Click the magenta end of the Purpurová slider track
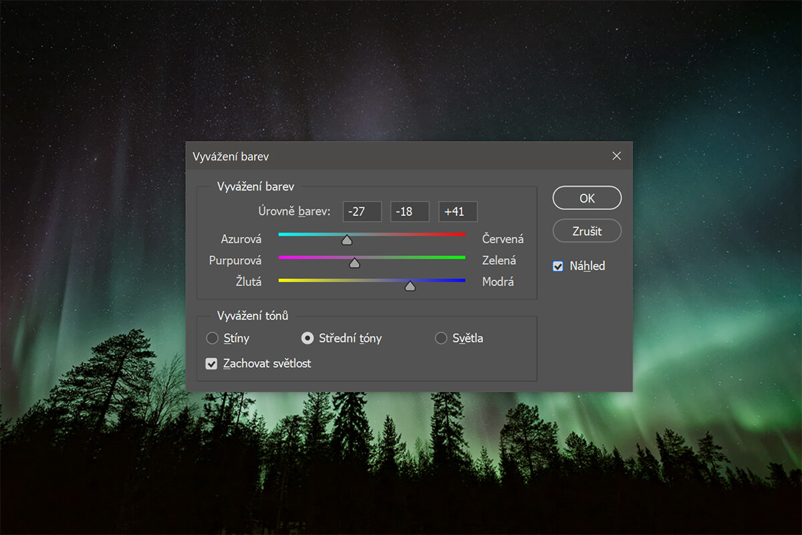802x535 pixels. 282,257
